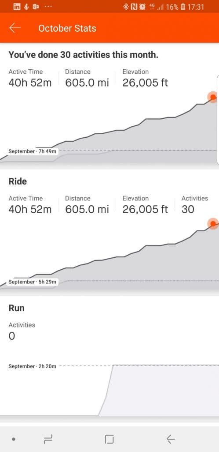Select the September 5h 29m Ride label
This screenshot has height=452, width=219.
[x=32, y=282]
